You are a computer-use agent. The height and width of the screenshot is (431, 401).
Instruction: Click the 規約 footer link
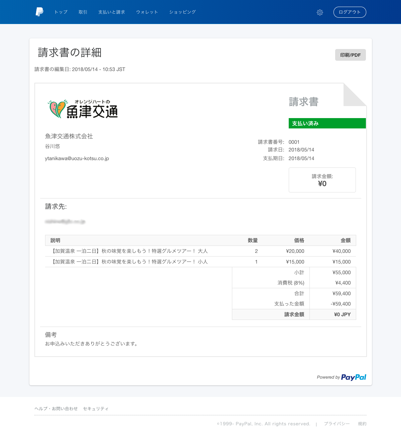(362, 424)
